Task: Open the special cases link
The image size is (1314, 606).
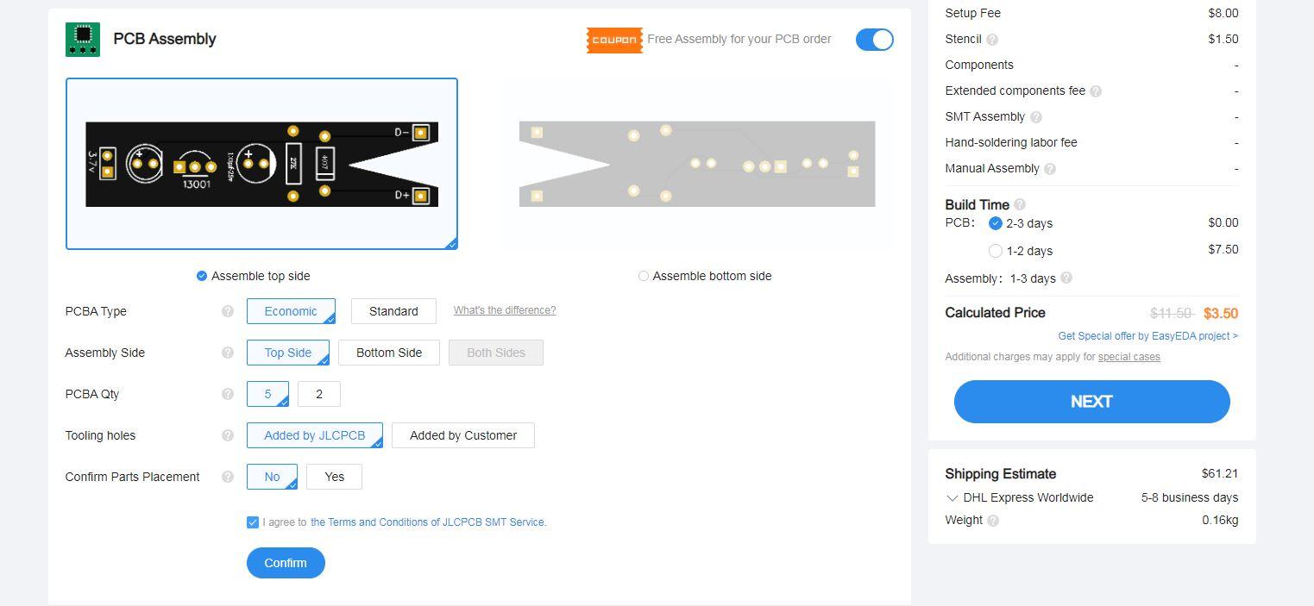Action: [x=1129, y=357]
